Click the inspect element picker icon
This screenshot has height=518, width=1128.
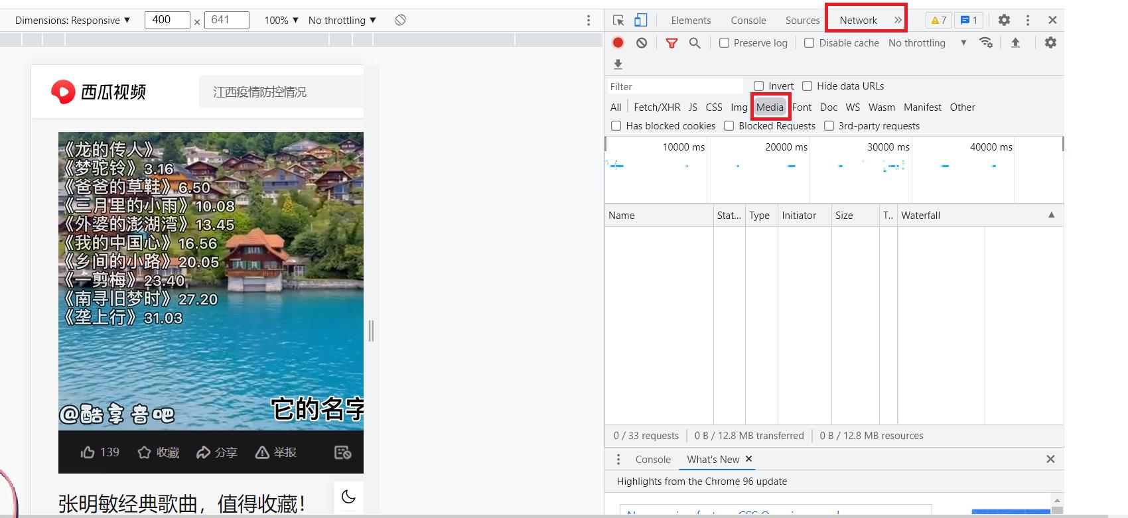(x=618, y=20)
